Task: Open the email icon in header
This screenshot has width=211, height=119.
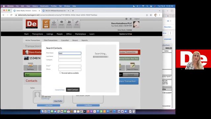Action: click(x=61, y=24)
